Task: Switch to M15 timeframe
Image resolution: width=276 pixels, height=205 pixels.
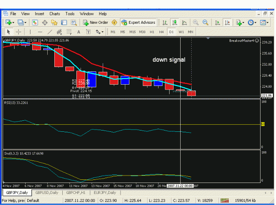Action: click(132, 32)
